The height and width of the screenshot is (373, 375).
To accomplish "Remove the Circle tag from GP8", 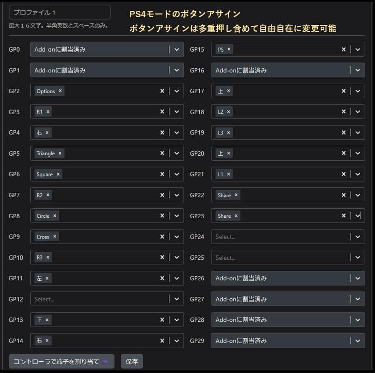I will (x=54, y=216).
